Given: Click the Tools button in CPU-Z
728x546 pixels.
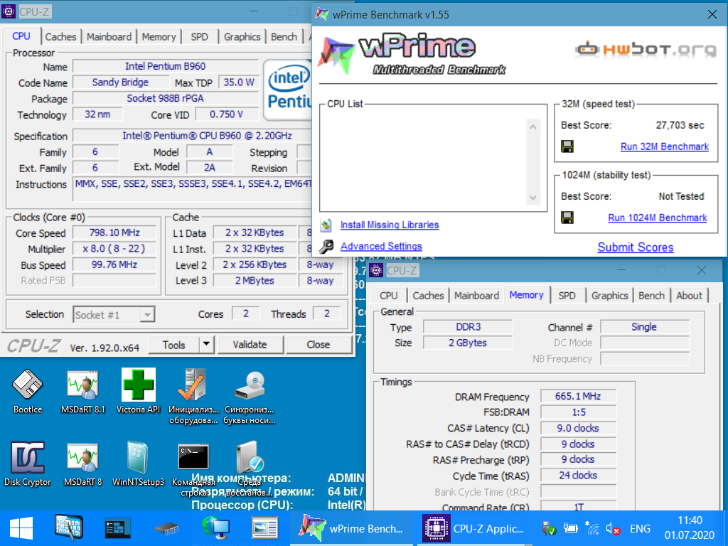Looking at the screenshot, I should point(174,345).
